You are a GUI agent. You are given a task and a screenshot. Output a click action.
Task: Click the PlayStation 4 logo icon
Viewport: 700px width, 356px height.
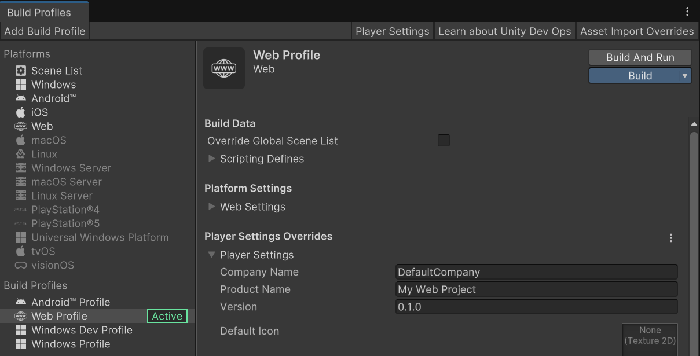21,210
